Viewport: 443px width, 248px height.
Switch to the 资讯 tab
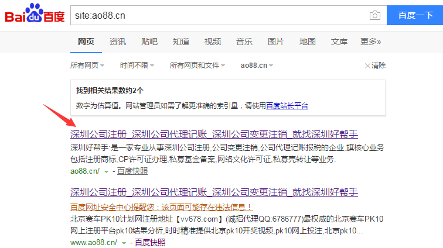pyautogui.click(x=118, y=42)
